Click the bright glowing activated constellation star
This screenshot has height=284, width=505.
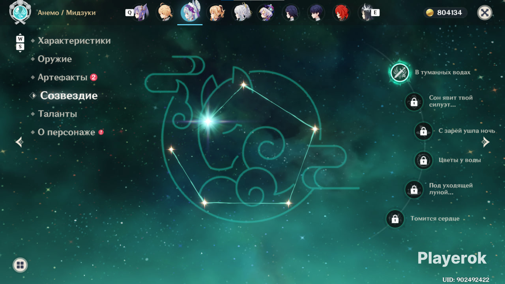208,121
